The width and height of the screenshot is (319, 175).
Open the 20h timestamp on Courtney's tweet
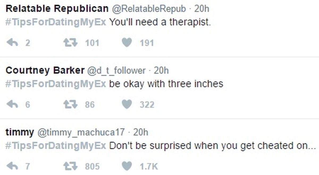tap(161, 70)
